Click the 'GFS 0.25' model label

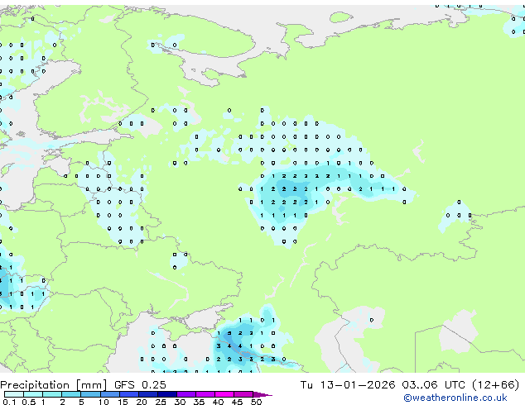click(140, 385)
